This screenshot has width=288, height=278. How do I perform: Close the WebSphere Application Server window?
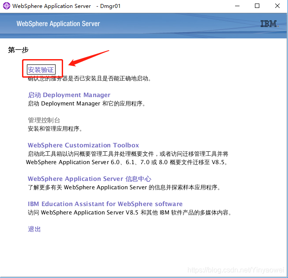(277, 6)
